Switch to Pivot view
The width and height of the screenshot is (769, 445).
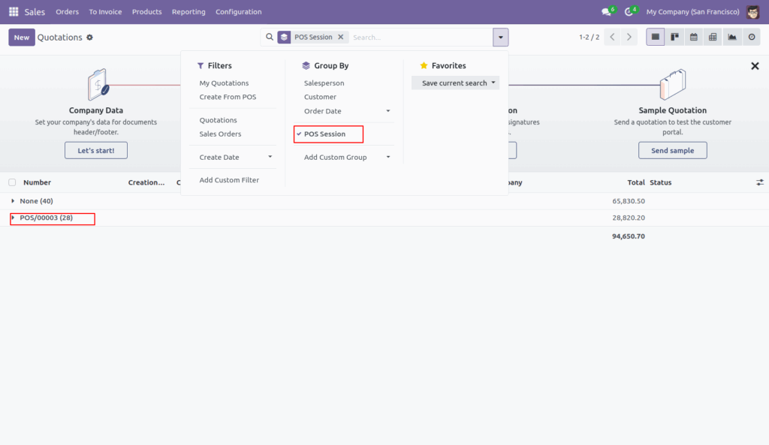(712, 37)
